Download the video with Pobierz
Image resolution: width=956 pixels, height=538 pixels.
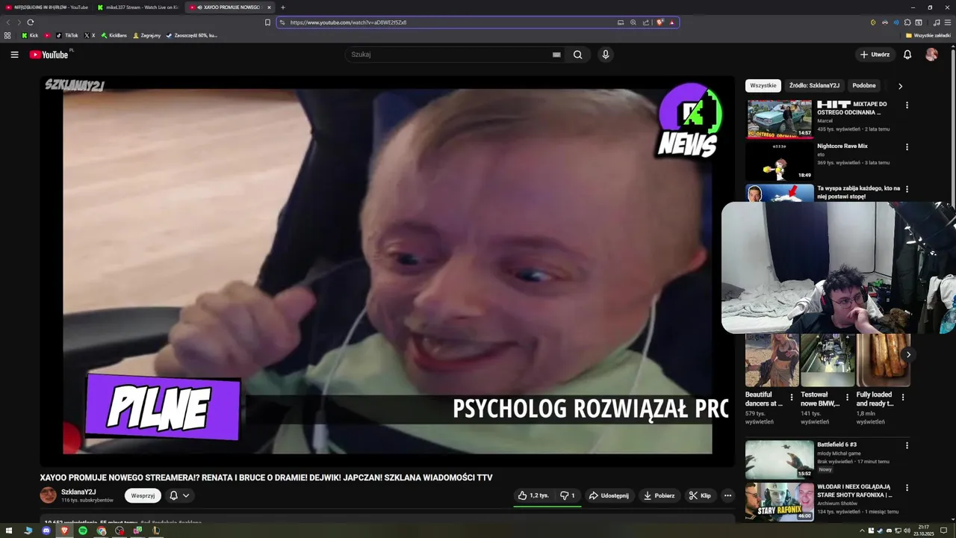pyautogui.click(x=659, y=495)
